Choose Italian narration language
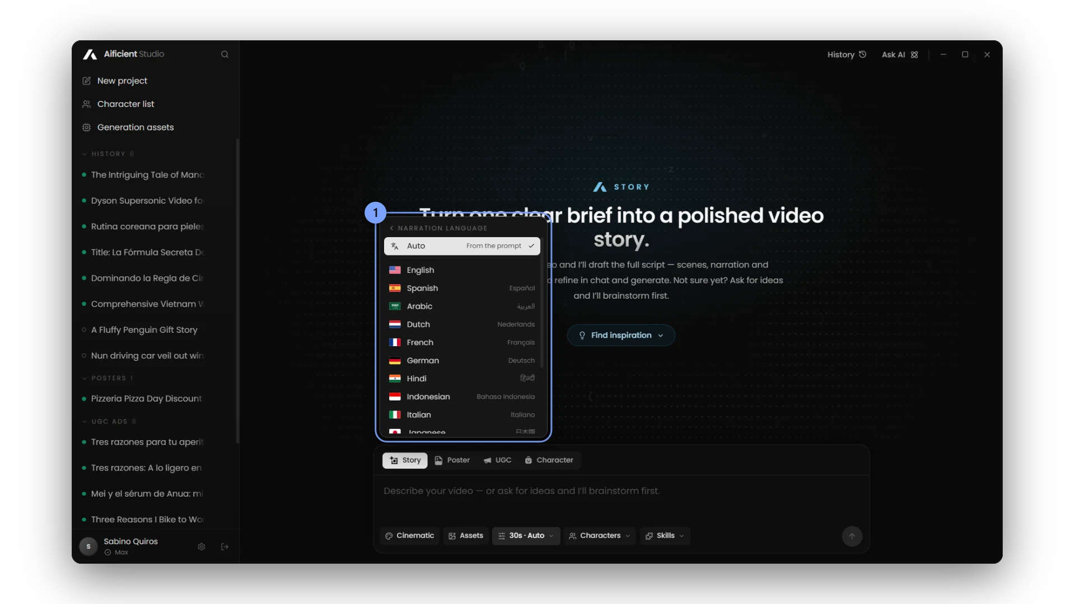 click(462, 415)
